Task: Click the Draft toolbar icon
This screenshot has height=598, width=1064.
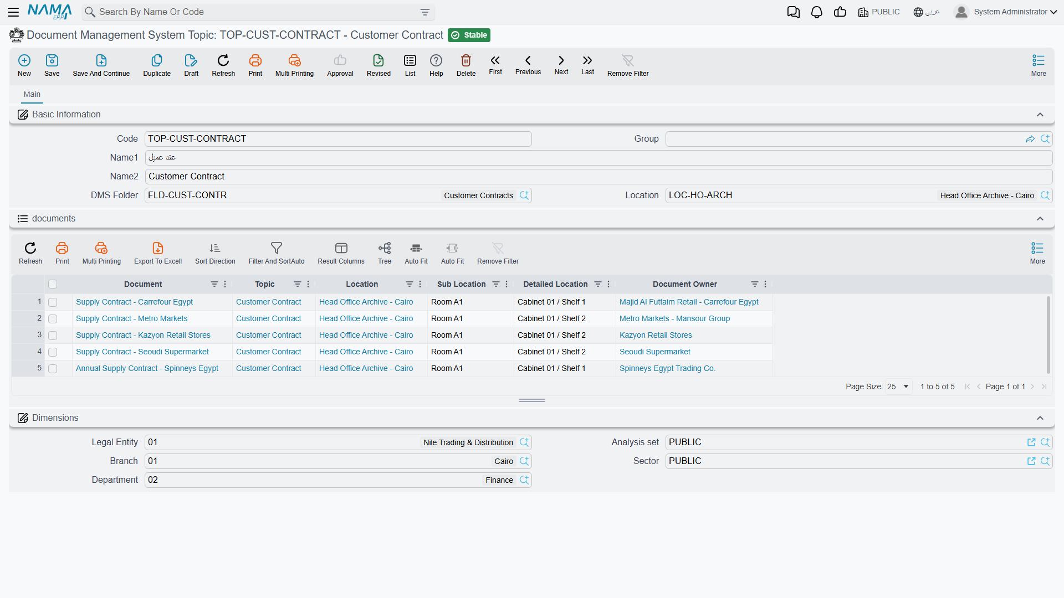Action: [x=191, y=65]
